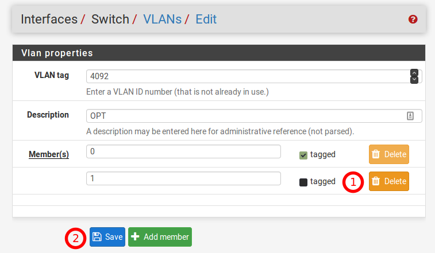
Task: Click into the Description text field
Action: click(x=247, y=116)
